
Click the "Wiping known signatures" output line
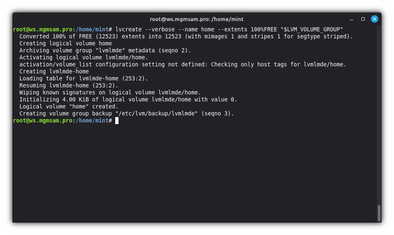tap(110, 92)
